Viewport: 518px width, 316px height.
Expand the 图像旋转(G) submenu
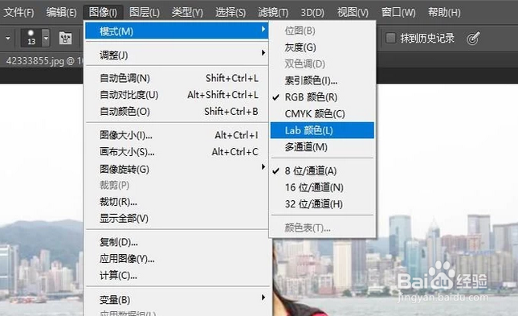(177, 169)
